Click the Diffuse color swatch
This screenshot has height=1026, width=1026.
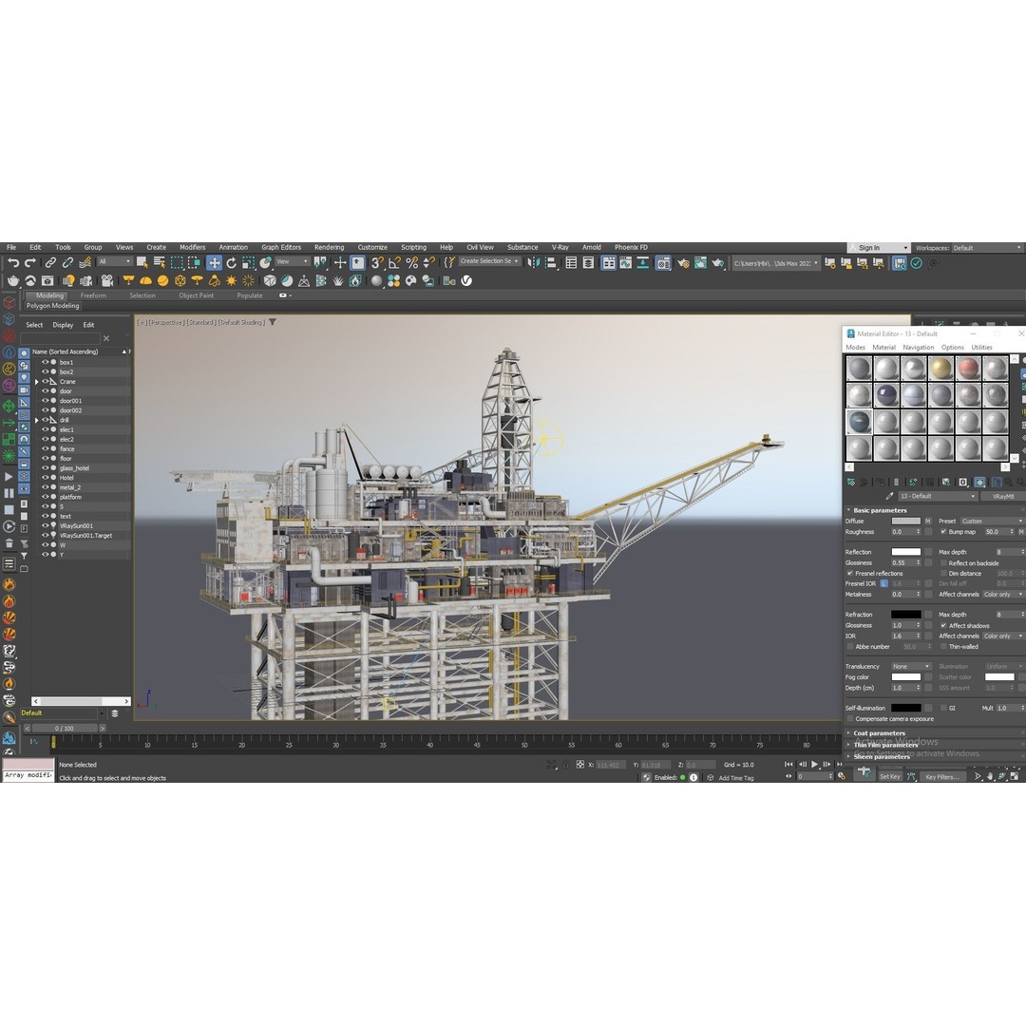[x=905, y=522]
